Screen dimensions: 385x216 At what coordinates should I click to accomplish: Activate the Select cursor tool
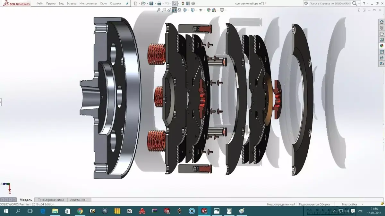pyautogui.click(x=175, y=4)
